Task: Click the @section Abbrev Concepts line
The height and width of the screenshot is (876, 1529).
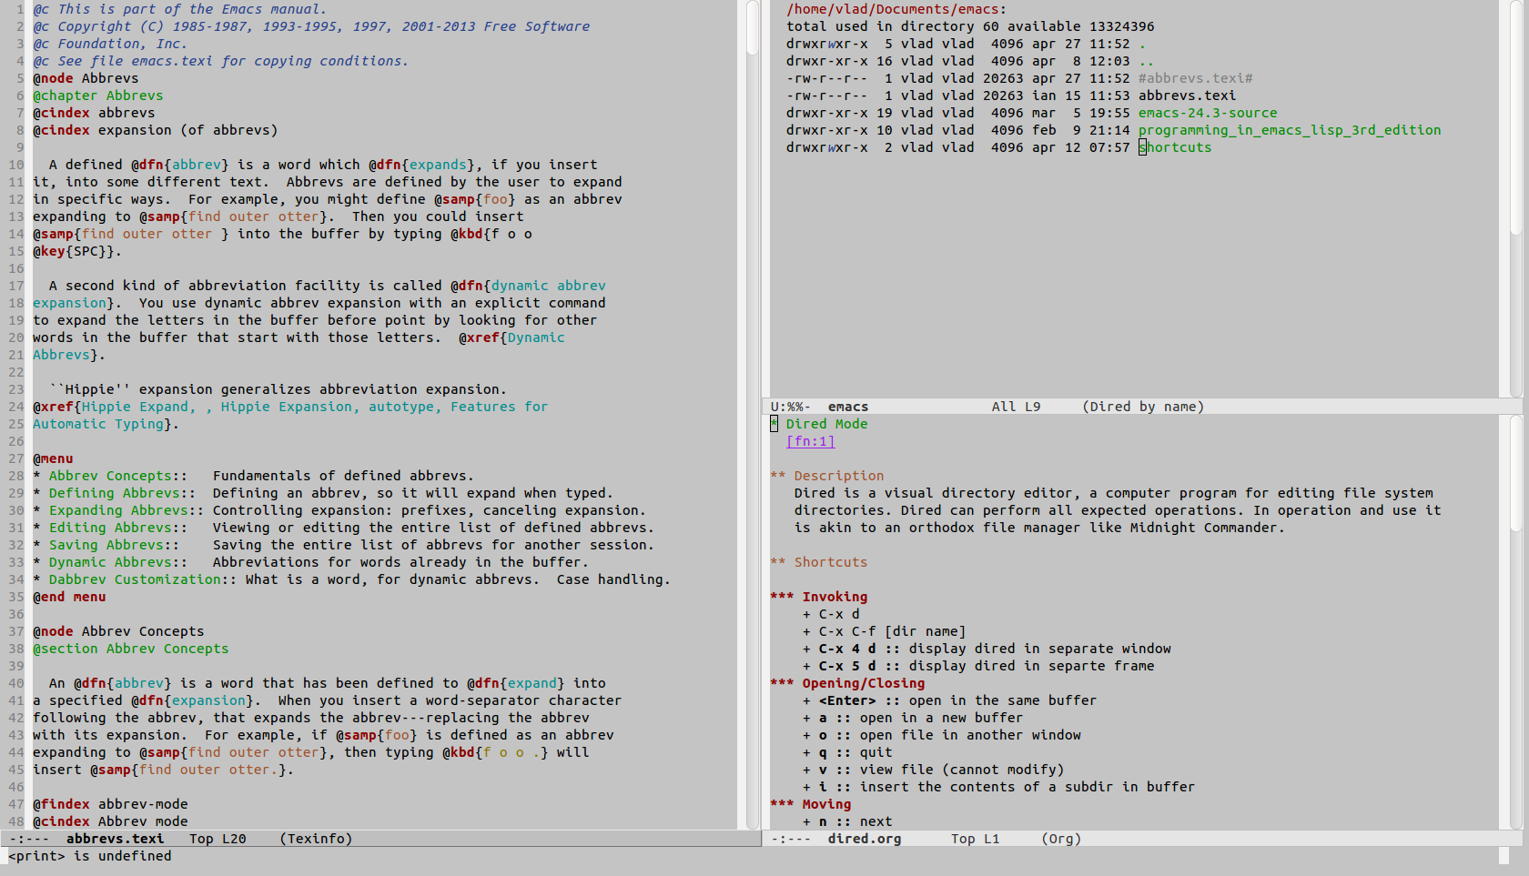Action: (x=131, y=649)
